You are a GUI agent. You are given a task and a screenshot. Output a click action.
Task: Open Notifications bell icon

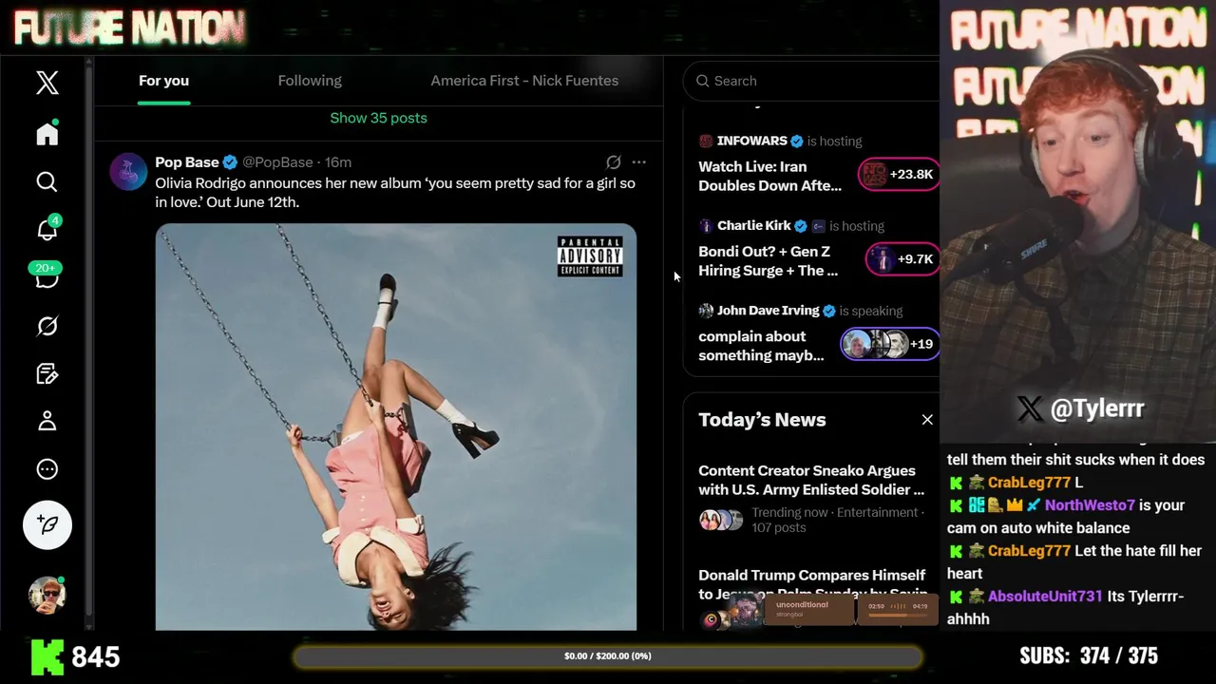point(47,229)
